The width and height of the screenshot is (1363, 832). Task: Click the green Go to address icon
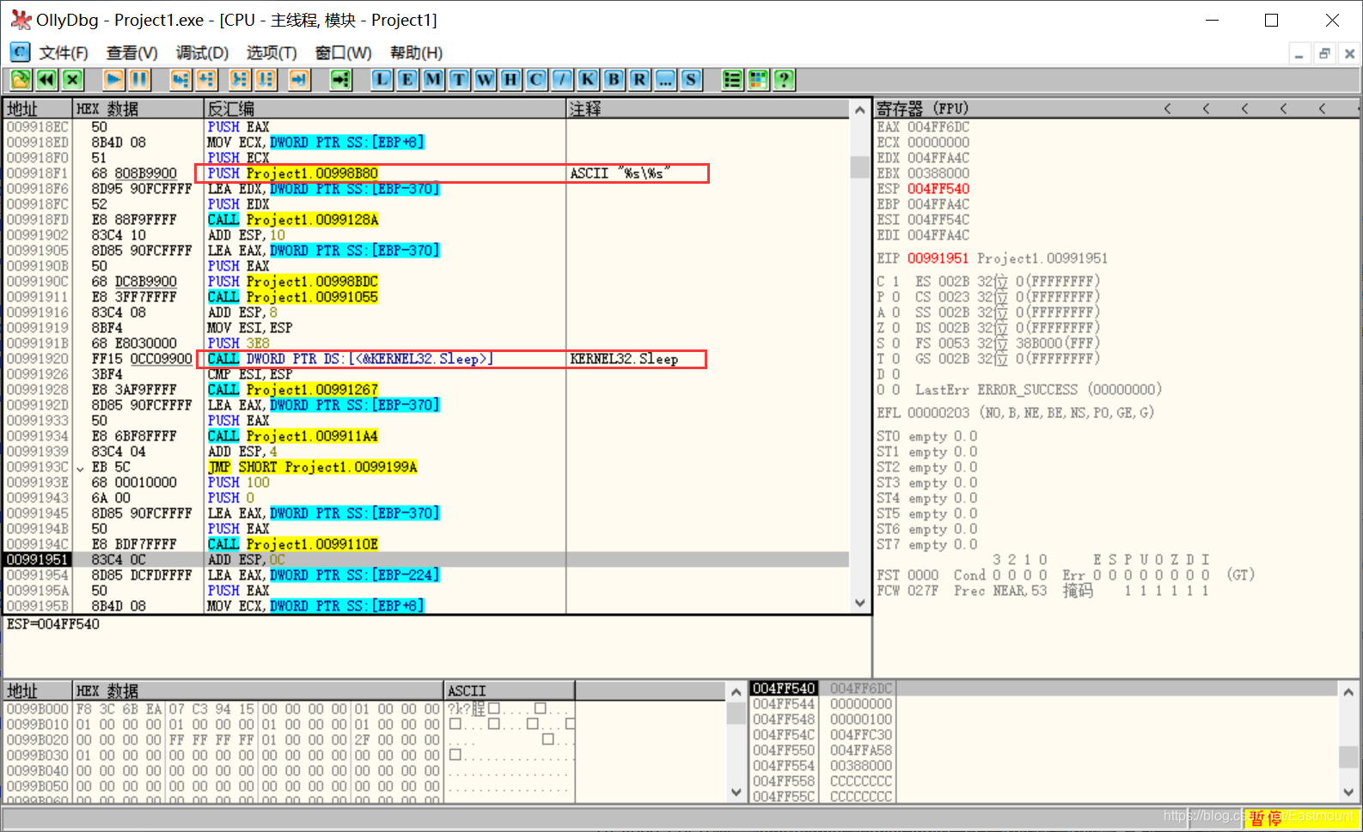coord(341,80)
